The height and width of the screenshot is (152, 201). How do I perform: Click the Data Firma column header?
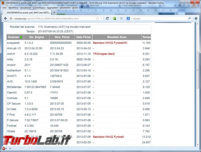click(83, 37)
